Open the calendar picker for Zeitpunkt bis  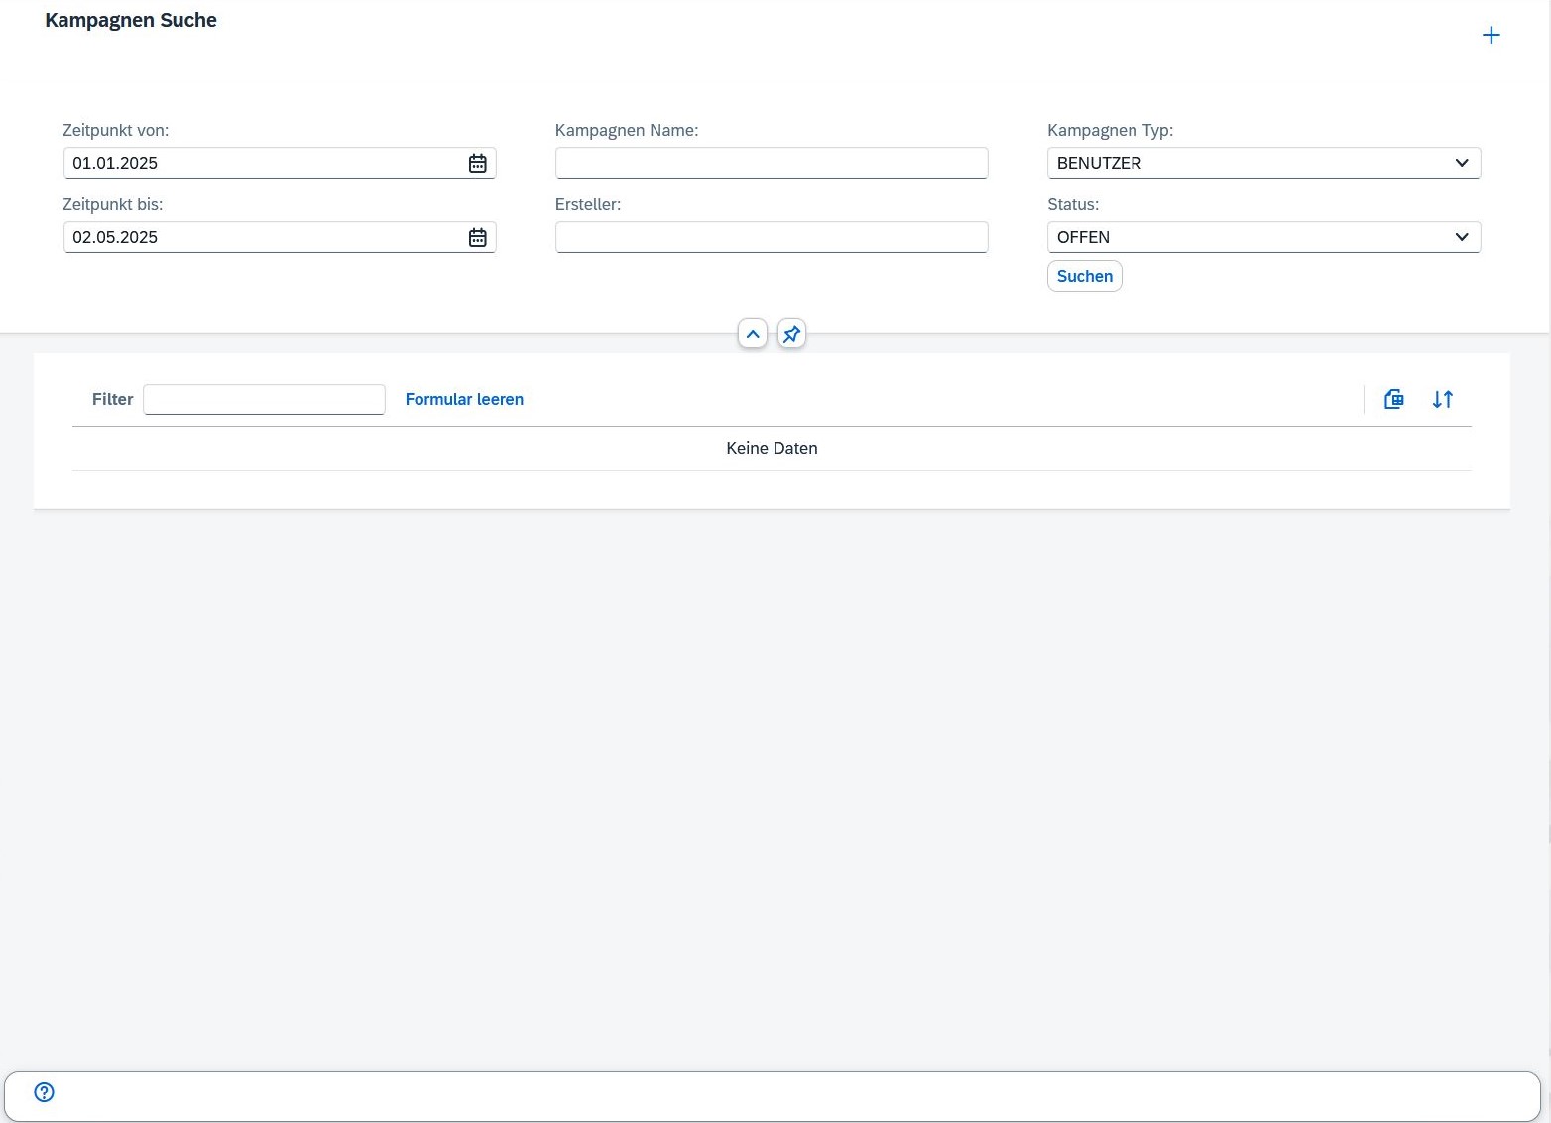coord(477,238)
